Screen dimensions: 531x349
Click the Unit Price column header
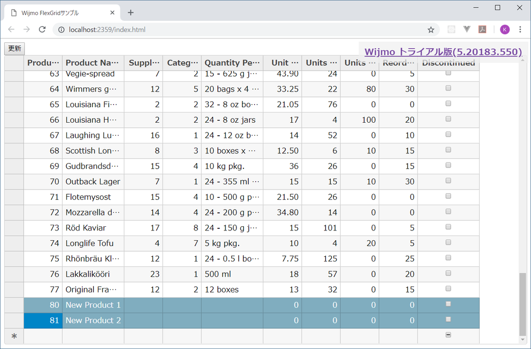[283, 63]
